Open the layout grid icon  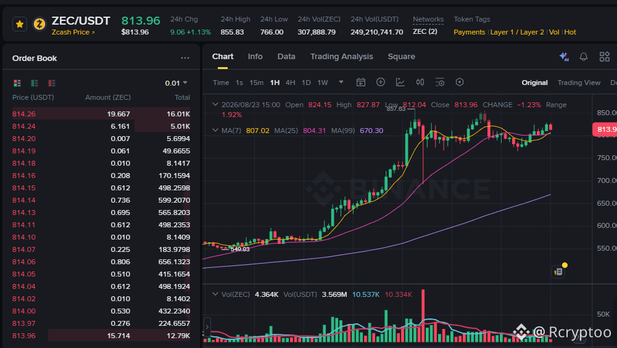click(x=605, y=57)
